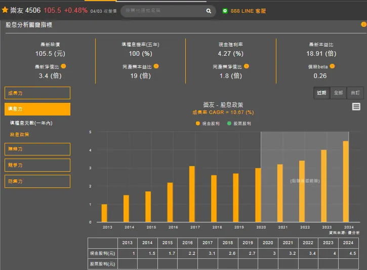The height and width of the screenshot is (270, 367).
Task: Click the 成長率 CAGR = 10.87 (%) text
Action: [223, 112]
